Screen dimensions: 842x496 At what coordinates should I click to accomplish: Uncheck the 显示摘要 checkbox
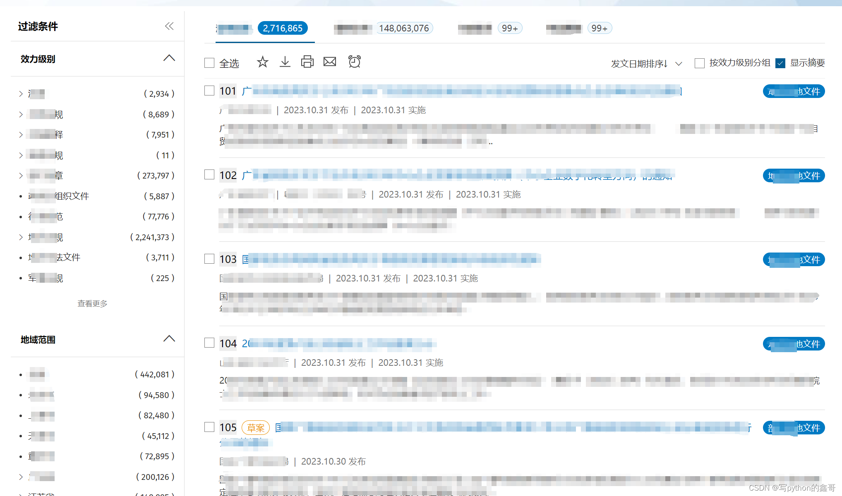780,63
